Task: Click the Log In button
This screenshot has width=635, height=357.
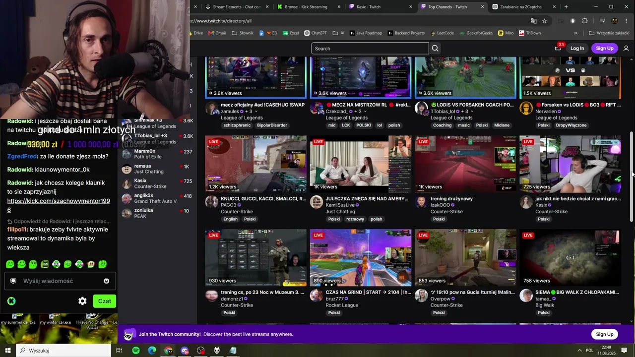Action: point(577,48)
